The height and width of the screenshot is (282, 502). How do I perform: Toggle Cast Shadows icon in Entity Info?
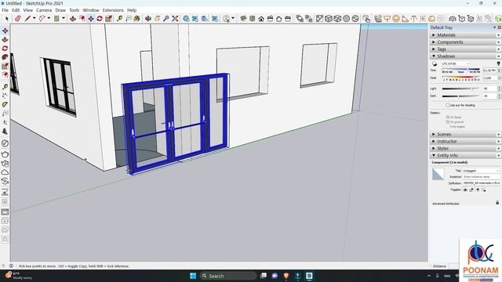pos(484,190)
